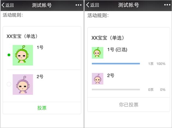172x128 pixels.
Task: Open the three-dot menu on left screen
Action: pos(79,5)
